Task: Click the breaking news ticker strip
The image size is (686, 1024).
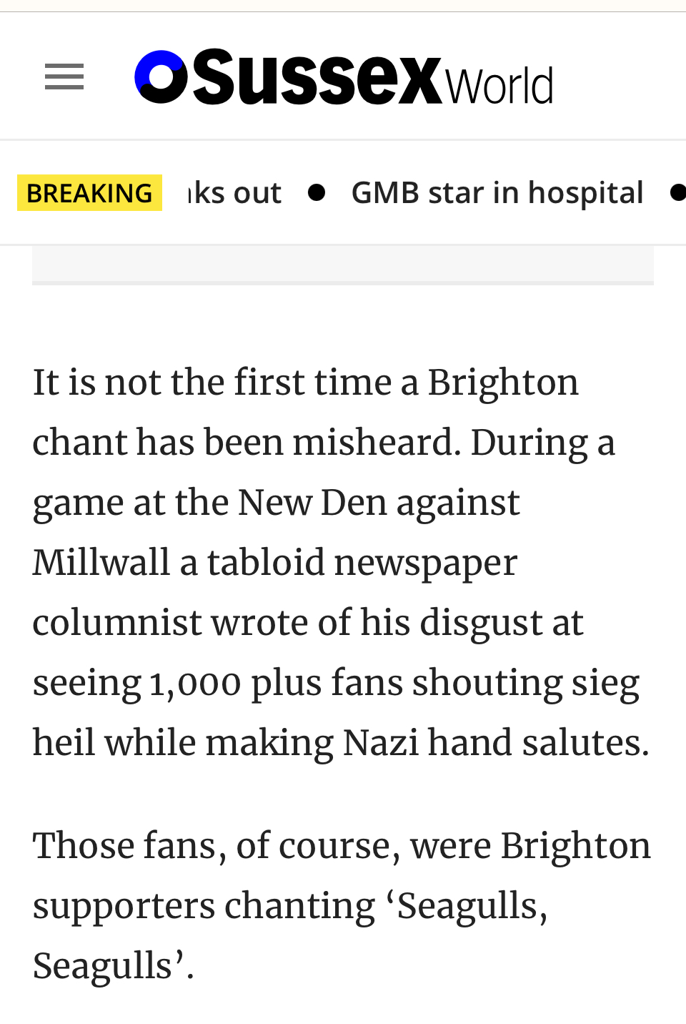Action: tap(343, 192)
